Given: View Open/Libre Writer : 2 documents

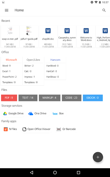Looking at the screenshot, I should click(x=29, y=66).
